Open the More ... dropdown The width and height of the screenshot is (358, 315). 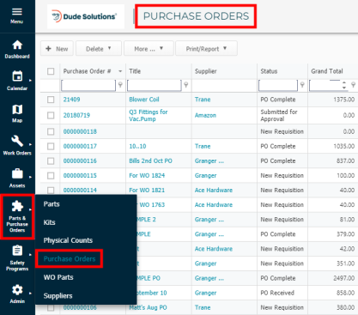tap(149, 48)
